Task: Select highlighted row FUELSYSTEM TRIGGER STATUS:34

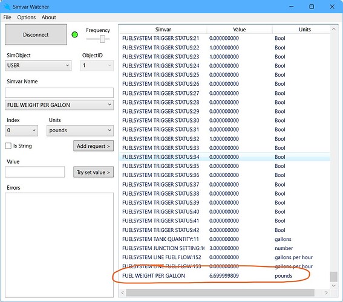Action: [225, 157]
